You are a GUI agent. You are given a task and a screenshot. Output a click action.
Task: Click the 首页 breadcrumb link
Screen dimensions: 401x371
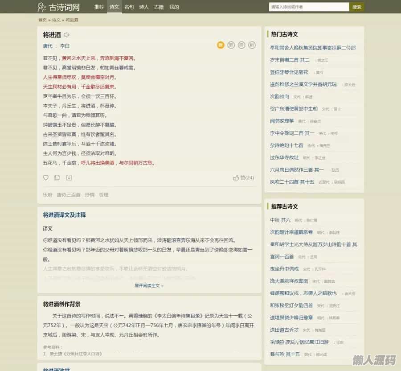(x=42, y=20)
